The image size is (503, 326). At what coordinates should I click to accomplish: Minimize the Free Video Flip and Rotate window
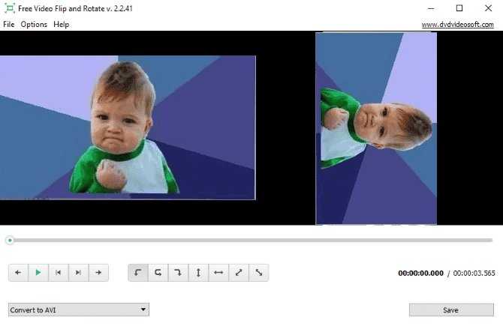click(x=431, y=8)
